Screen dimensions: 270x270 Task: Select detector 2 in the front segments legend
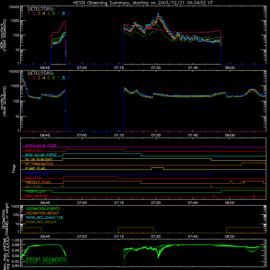coord(34,13)
